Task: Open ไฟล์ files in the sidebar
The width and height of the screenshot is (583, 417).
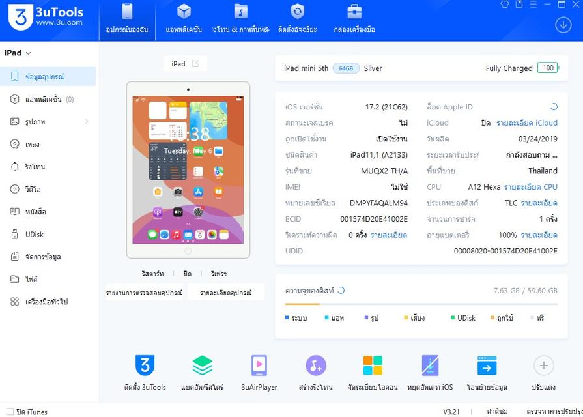Action: 48,279
